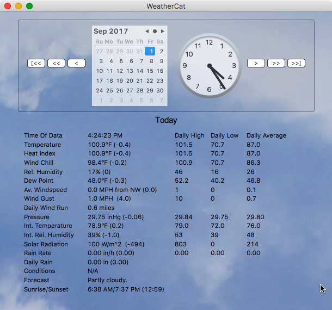This screenshot has width=332, height=310.
Task: Click the Daily High column header
Action: (189, 135)
